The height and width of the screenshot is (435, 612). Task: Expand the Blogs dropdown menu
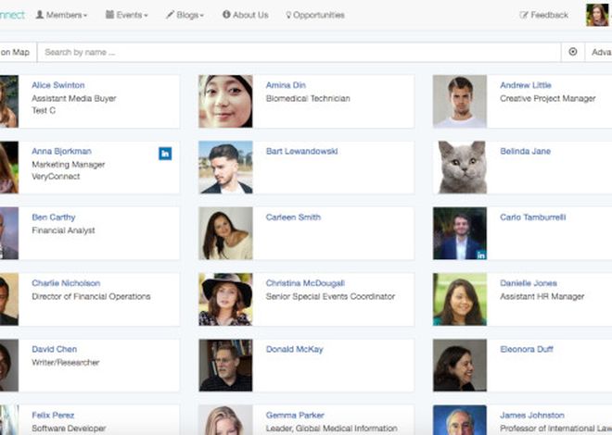pyautogui.click(x=185, y=15)
